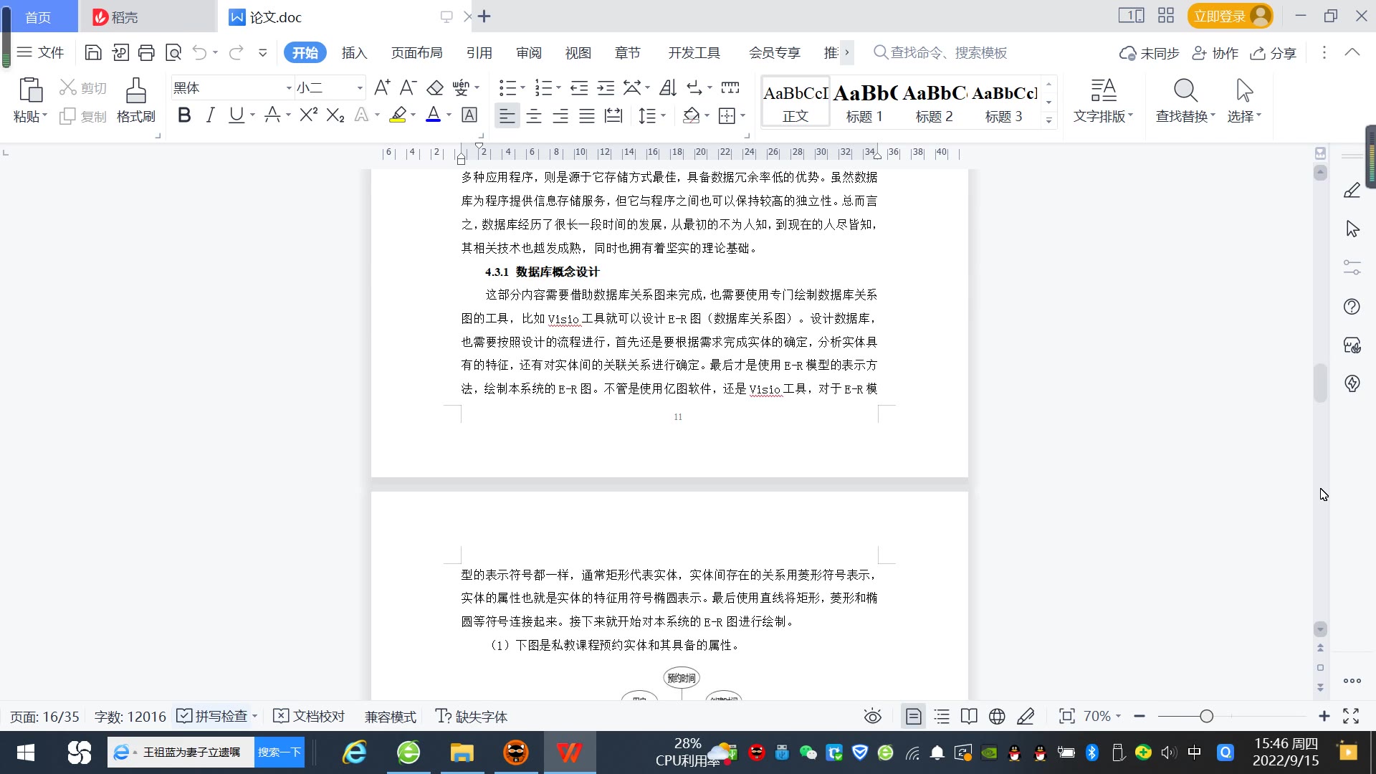Viewport: 1376px width, 774px height.
Task: Click the Save document icon
Action: [x=92, y=52]
